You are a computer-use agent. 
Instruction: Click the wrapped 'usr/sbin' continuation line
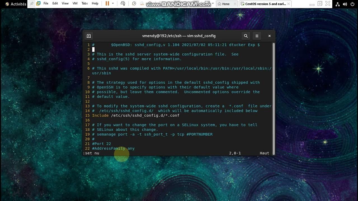click(x=102, y=73)
